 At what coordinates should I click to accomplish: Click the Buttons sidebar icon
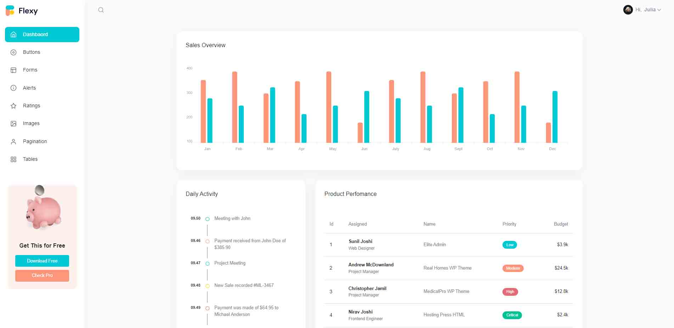(13, 52)
